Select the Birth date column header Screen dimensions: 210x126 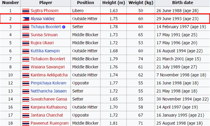click(x=182, y=3)
